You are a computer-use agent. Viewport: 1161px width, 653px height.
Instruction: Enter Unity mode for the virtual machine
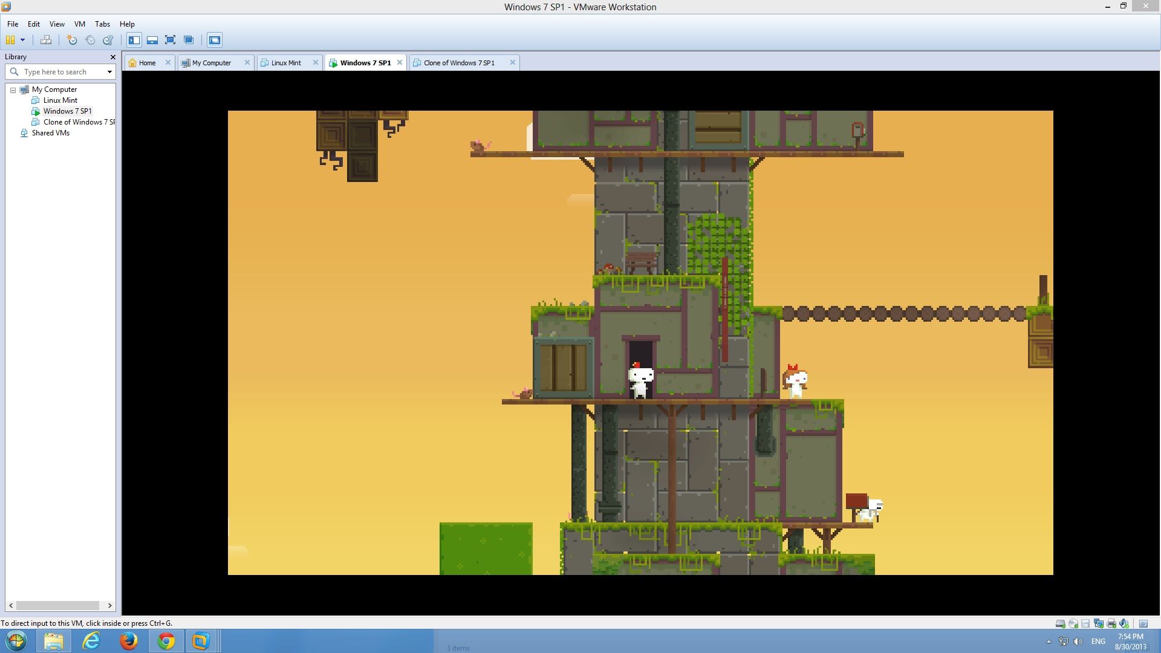click(x=189, y=40)
